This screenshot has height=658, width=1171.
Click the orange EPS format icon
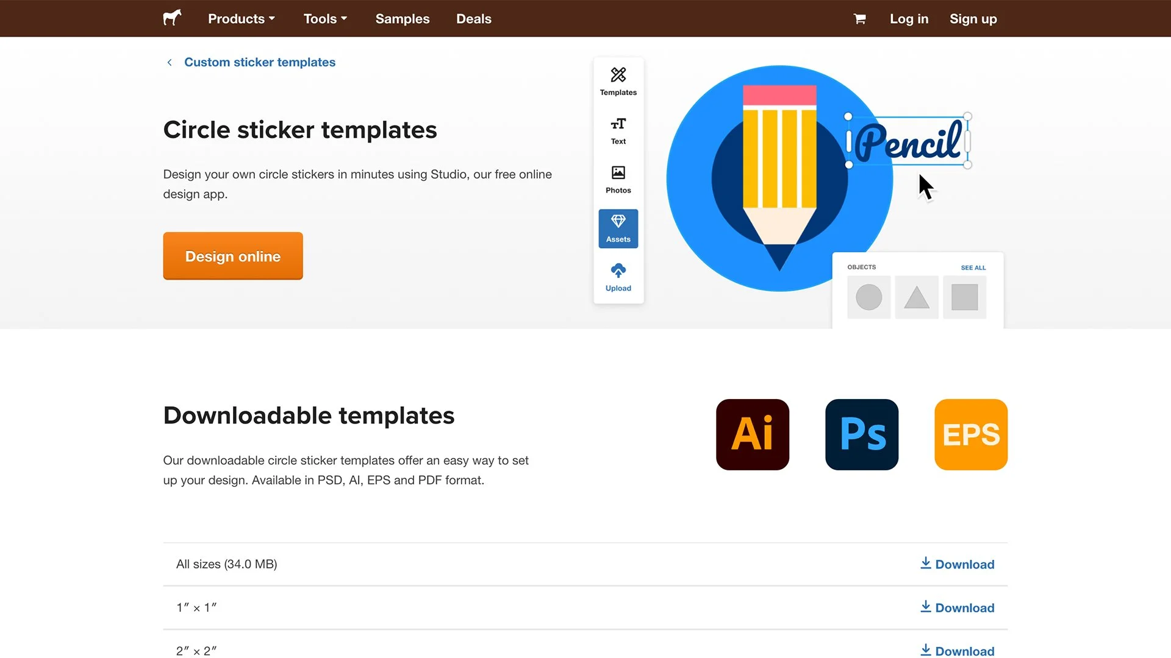[970, 434]
